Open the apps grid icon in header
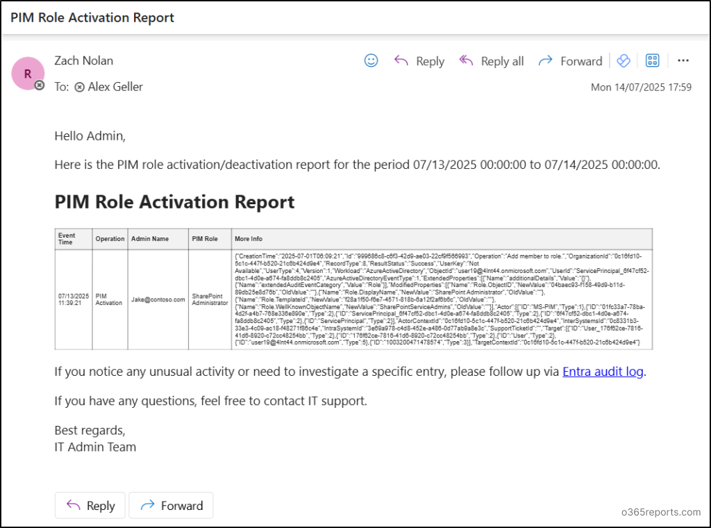This screenshot has width=711, height=528. tap(652, 60)
